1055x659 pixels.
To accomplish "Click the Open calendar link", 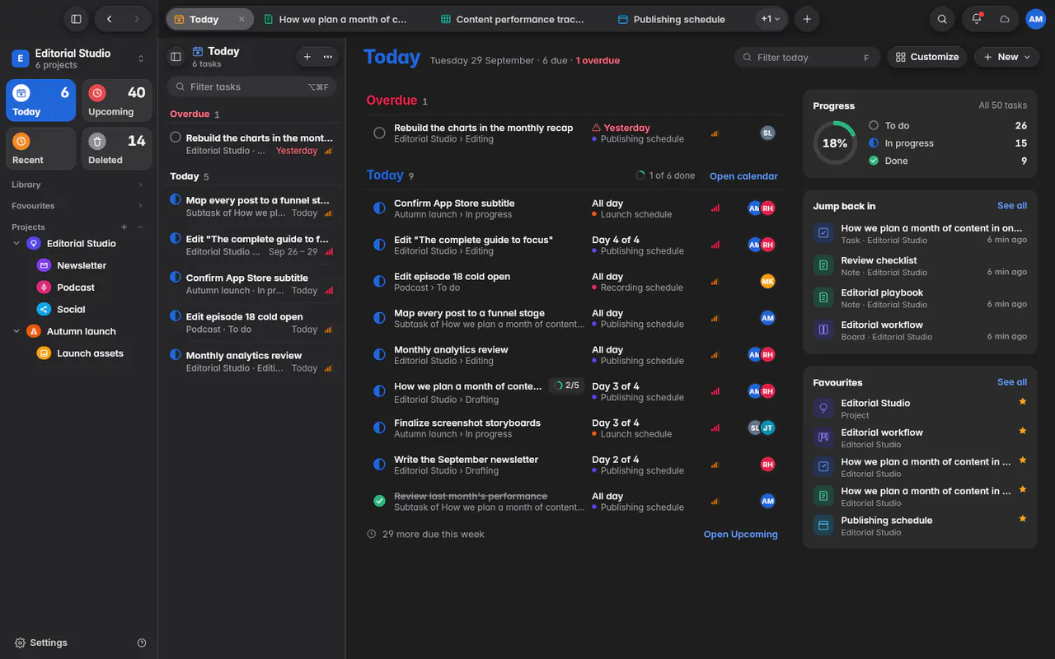I will (x=743, y=176).
